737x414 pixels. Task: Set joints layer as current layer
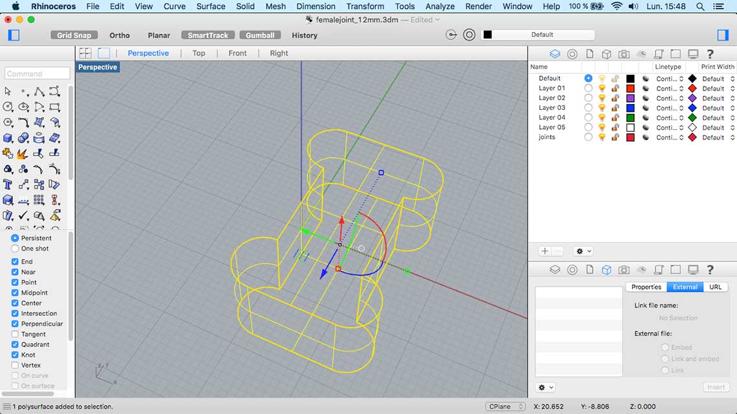pyautogui.click(x=588, y=138)
